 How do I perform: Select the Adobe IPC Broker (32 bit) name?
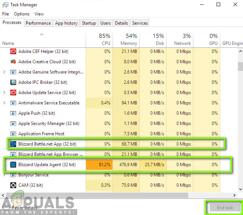(43, 82)
